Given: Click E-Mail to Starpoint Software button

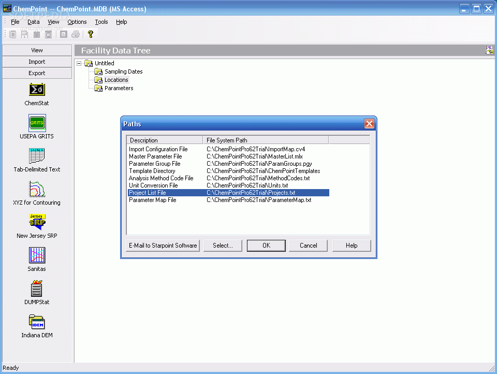Looking at the screenshot, I should (163, 246).
